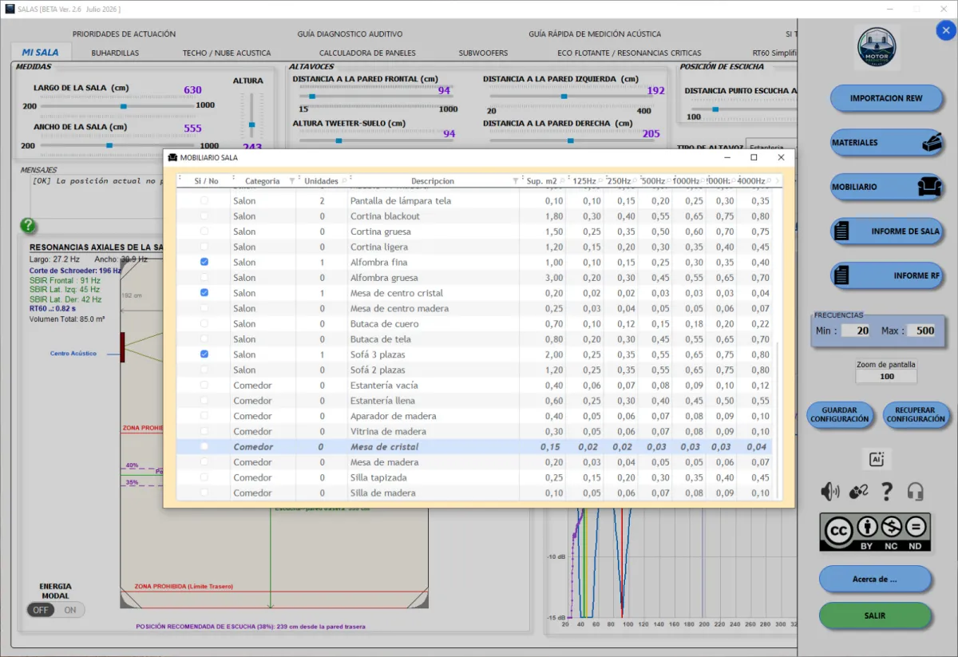
Task: Click the Creative Commons BY-NC-ND license badge
Action: pos(876,532)
